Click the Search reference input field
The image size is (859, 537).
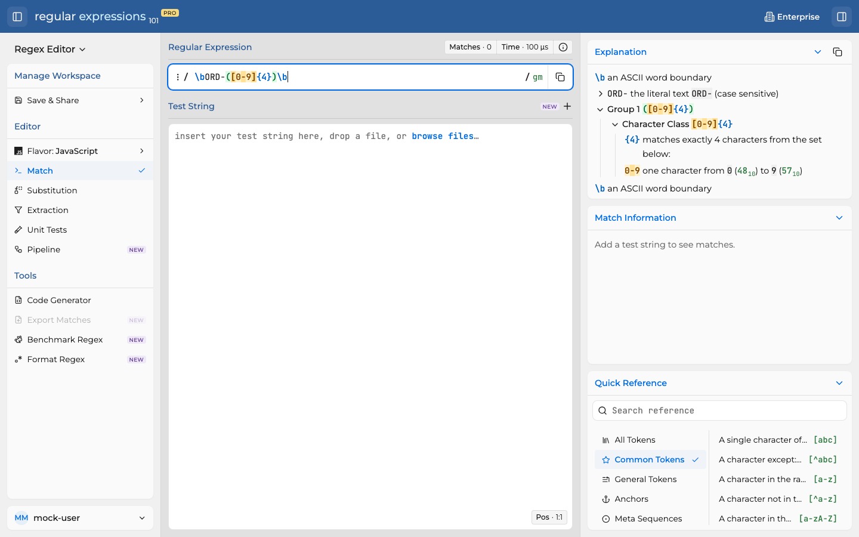[x=720, y=411]
